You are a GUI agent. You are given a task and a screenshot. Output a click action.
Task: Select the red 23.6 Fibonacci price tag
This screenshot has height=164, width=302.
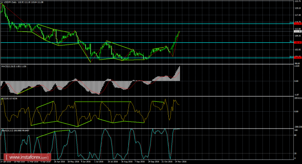[x=297, y=24]
